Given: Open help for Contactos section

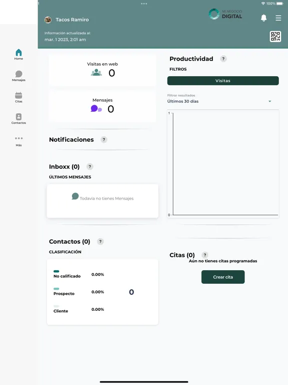Looking at the screenshot, I should 100,242.
